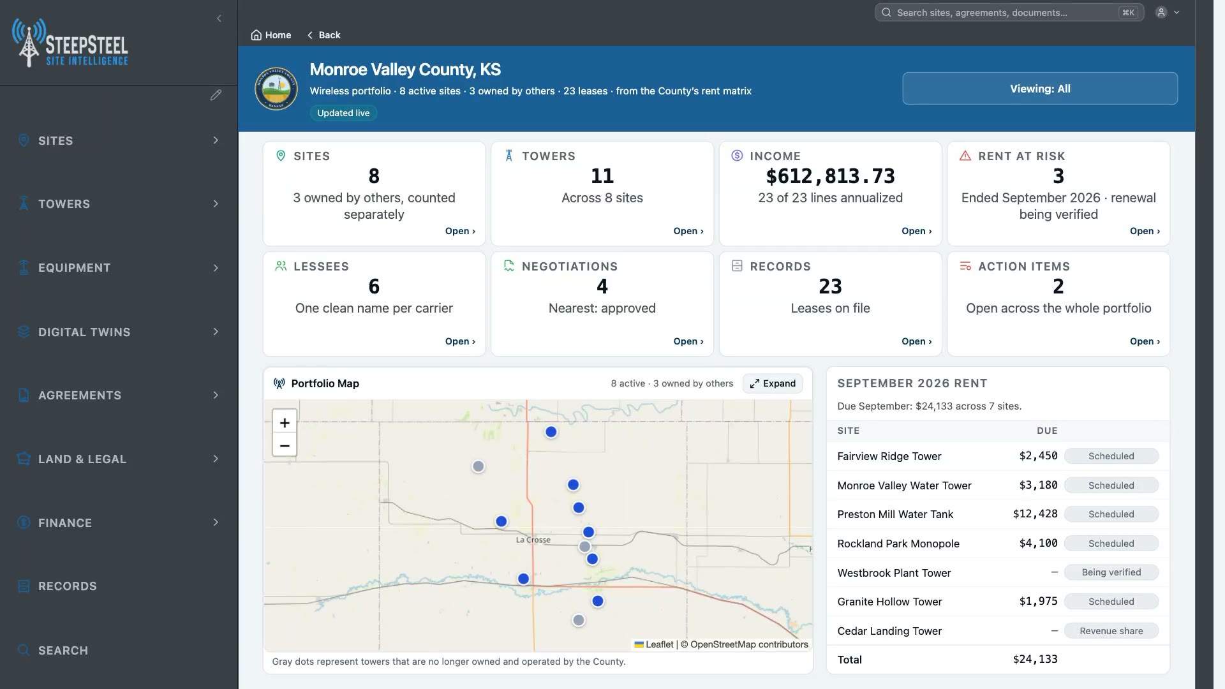
Task: Click Being verified status for Westbrook Plant Tower
Action: 1111,572
